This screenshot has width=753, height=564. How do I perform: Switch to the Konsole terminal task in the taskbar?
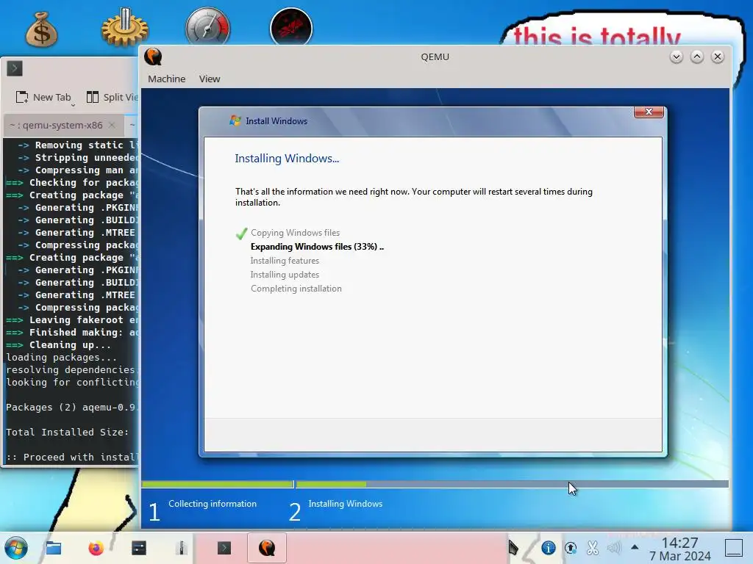coord(224,548)
